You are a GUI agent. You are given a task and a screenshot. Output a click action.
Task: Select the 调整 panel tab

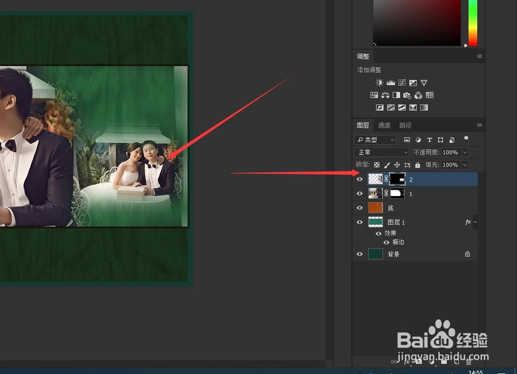363,56
